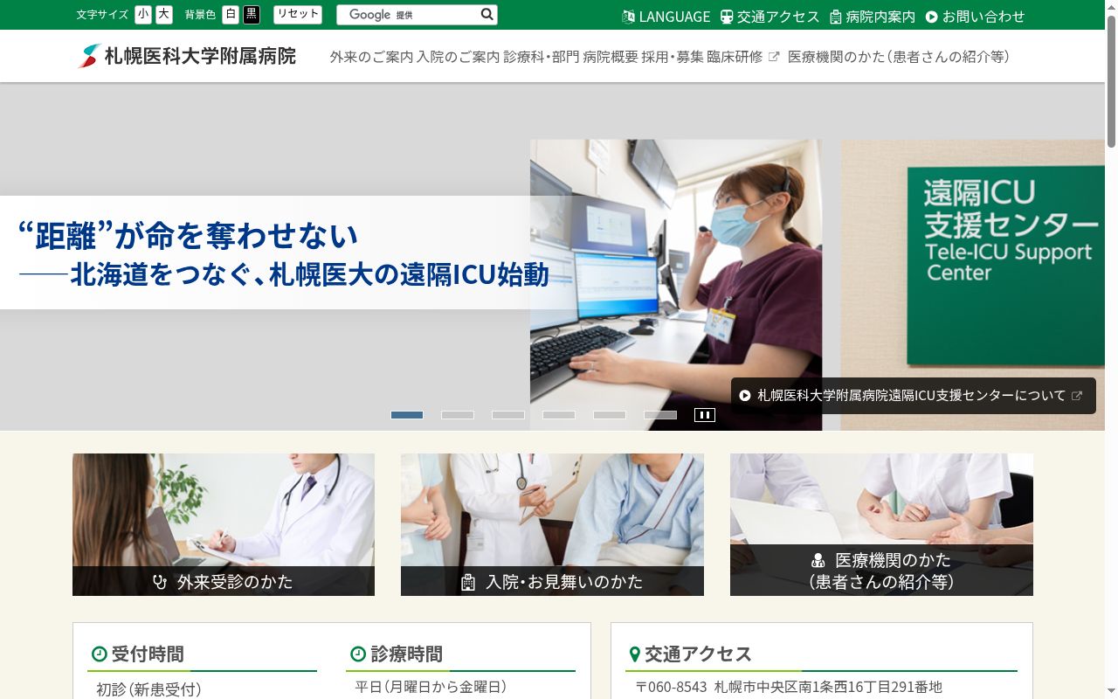Click the 初診(新患受付) text
The width and height of the screenshot is (1118, 699).
[148, 689]
